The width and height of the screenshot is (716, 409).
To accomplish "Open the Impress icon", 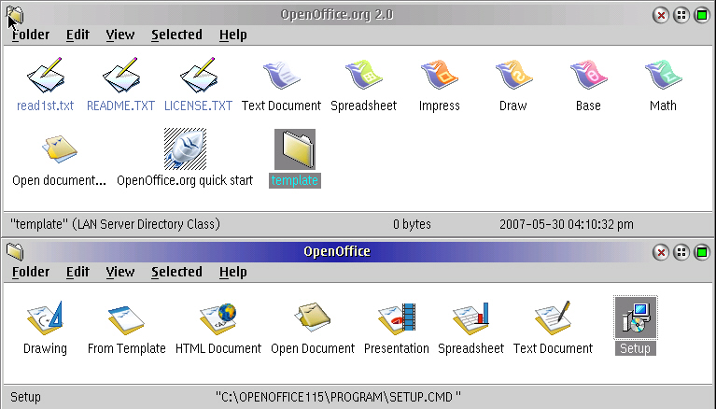I will (x=439, y=77).
